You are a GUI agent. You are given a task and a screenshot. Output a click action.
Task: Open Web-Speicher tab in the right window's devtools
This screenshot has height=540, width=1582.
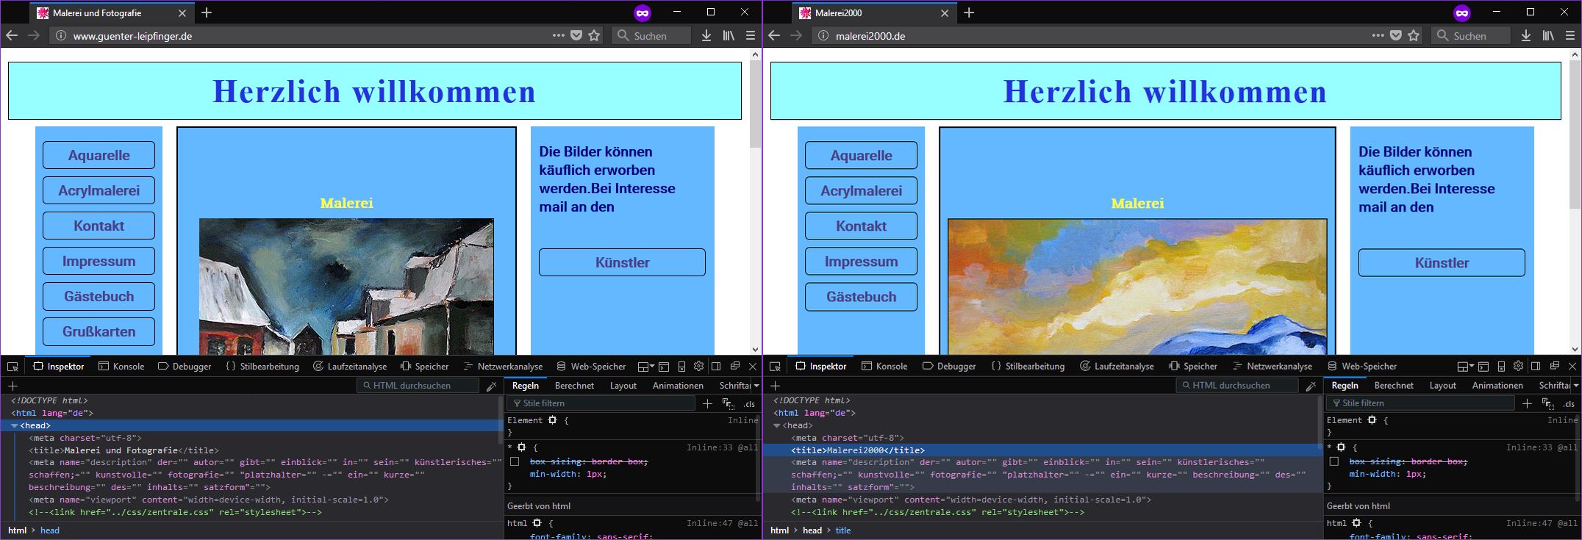pos(1362,366)
